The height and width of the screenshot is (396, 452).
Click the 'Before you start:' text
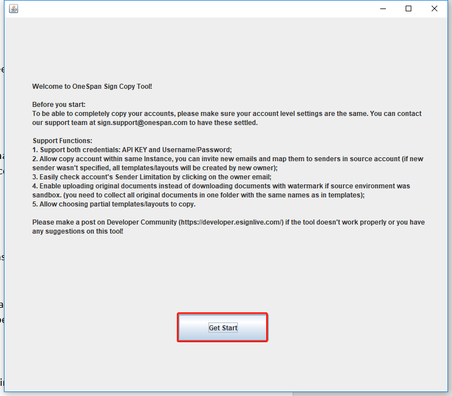coord(59,105)
